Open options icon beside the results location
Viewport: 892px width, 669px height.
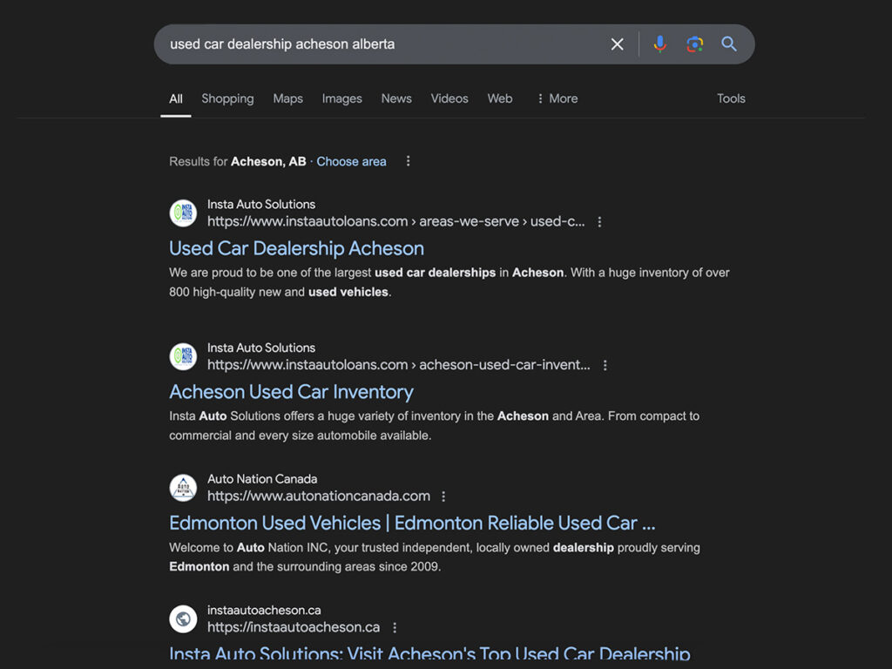(x=408, y=161)
